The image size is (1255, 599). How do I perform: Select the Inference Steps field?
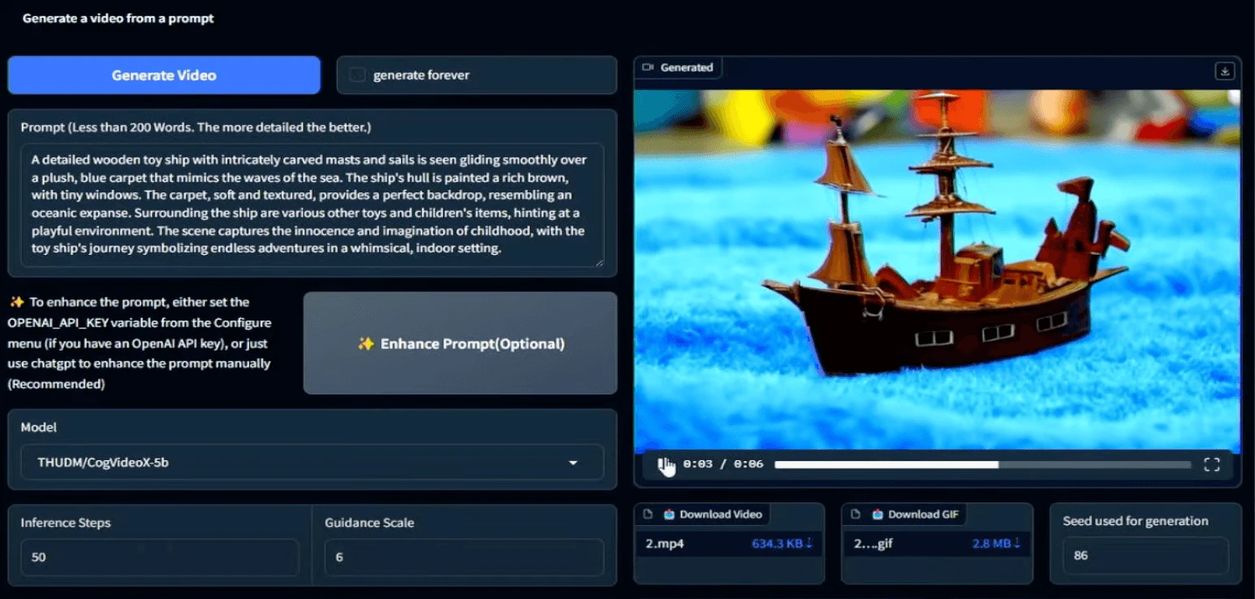point(159,557)
